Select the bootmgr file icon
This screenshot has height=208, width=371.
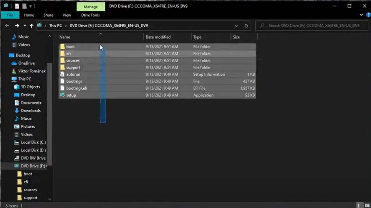pos(62,81)
